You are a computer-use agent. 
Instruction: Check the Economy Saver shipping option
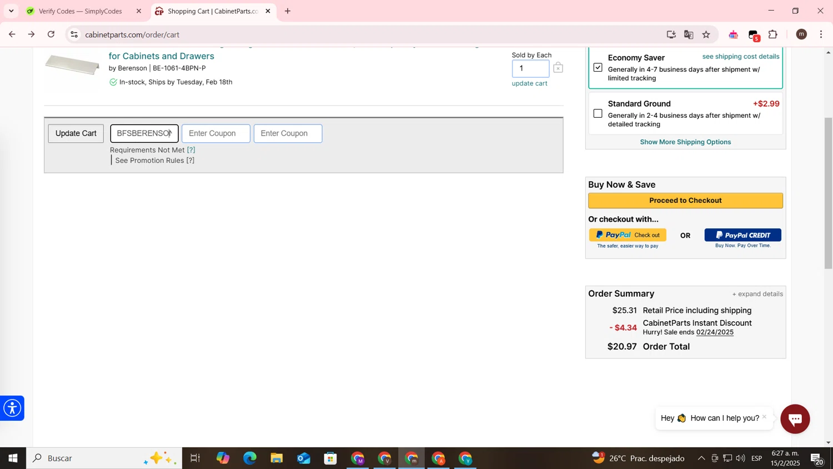coord(598,67)
